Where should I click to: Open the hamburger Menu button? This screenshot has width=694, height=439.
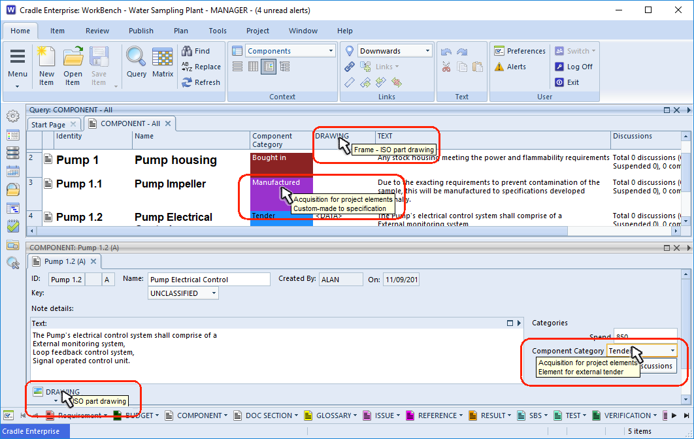coord(18,65)
